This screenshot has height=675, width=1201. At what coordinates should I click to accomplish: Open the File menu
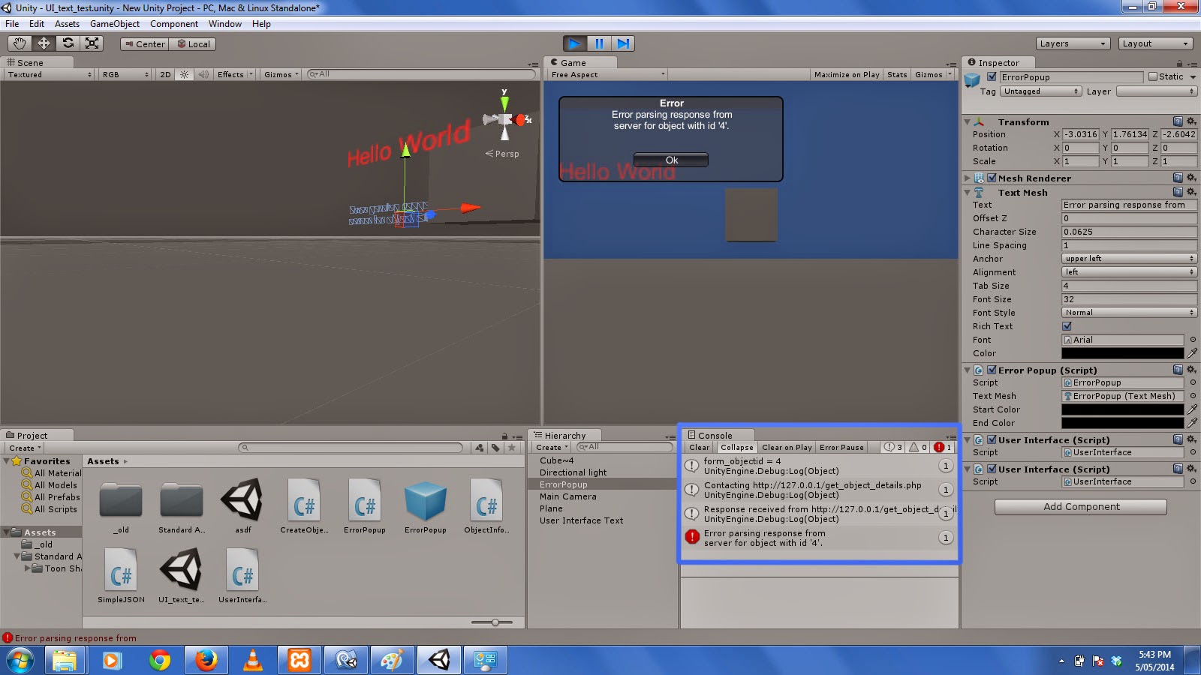12,24
